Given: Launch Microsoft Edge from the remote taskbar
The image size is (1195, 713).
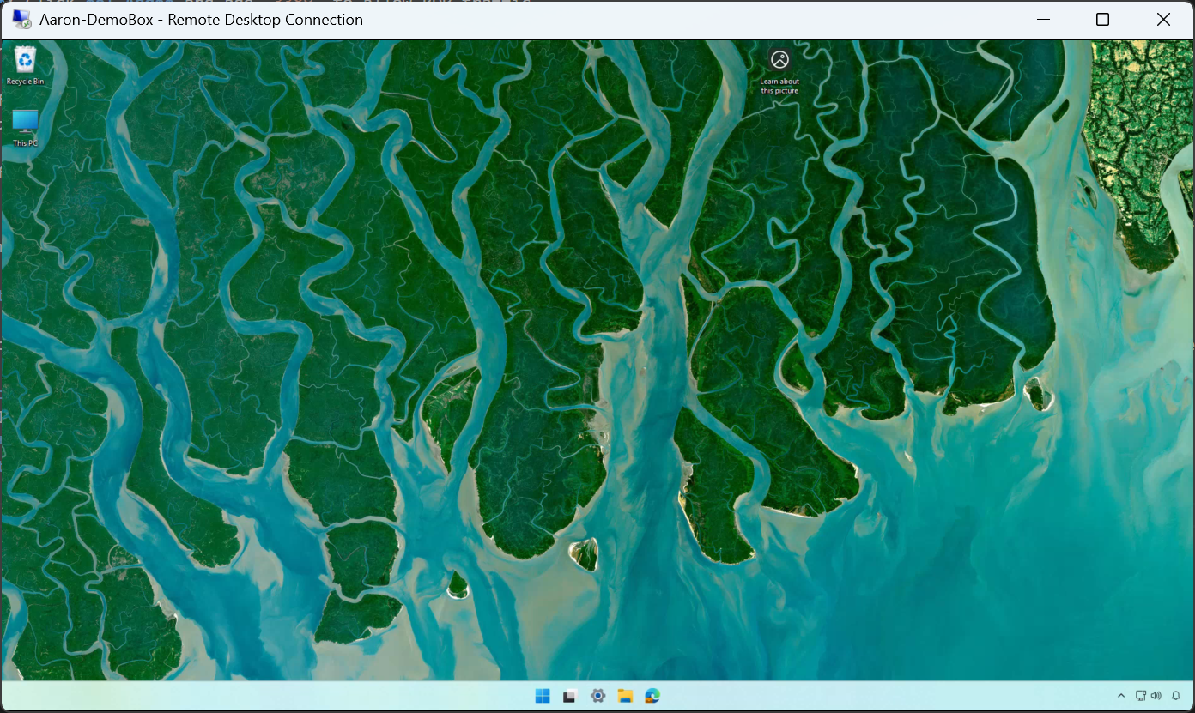Looking at the screenshot, I should click(652, 696).
